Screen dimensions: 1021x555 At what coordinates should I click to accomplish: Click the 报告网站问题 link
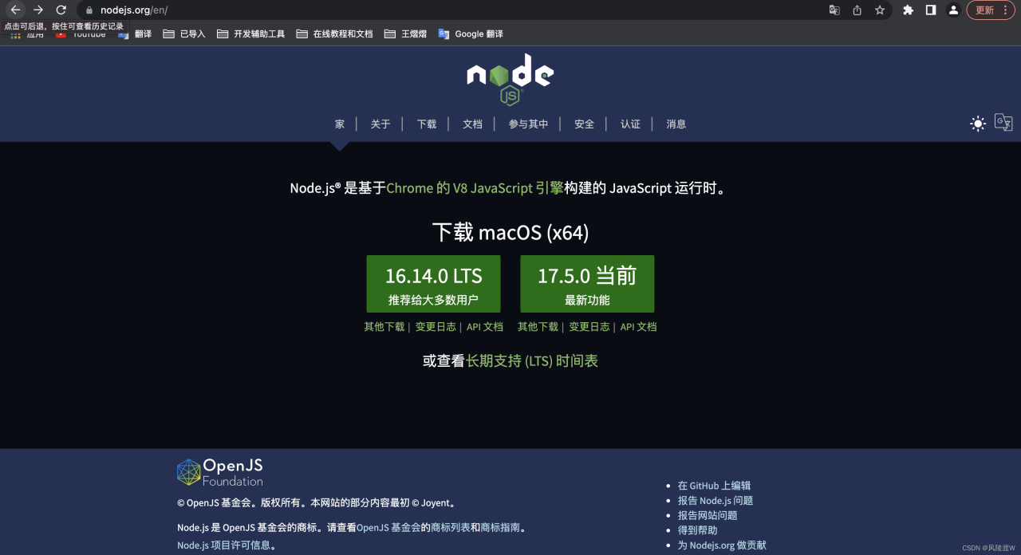click(708, 516)
